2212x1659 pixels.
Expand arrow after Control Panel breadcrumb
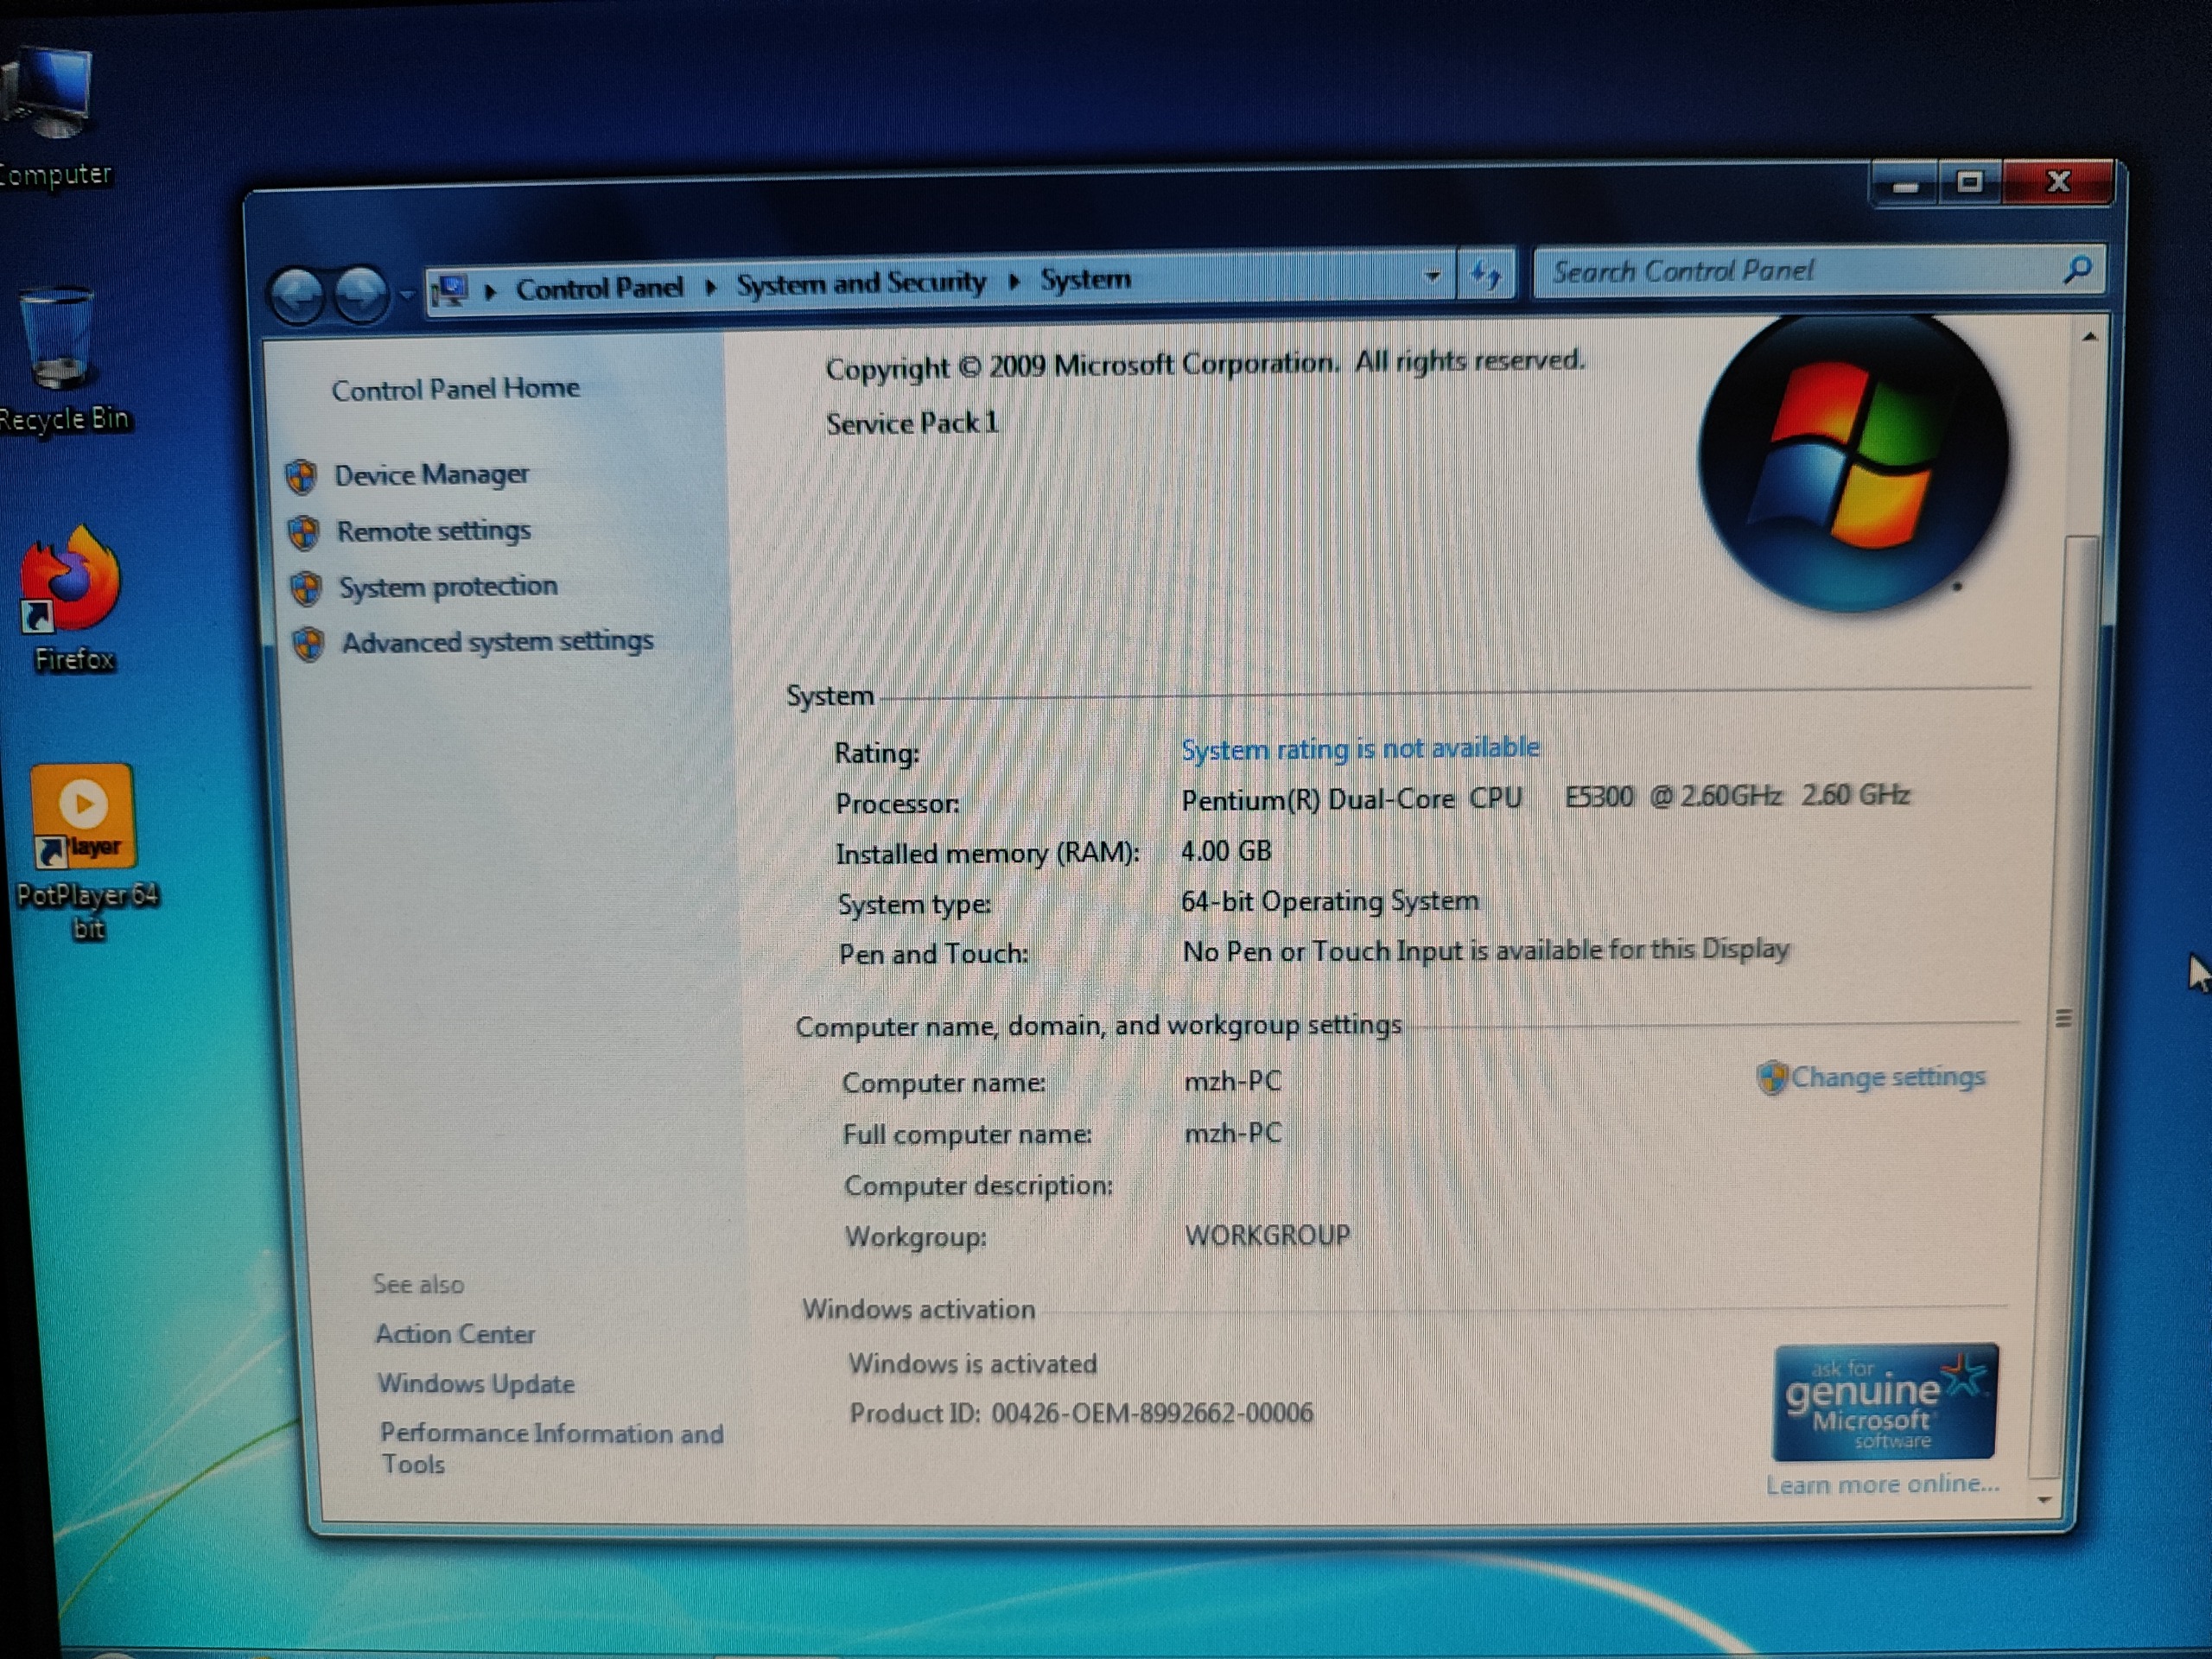tap(711, 288)
